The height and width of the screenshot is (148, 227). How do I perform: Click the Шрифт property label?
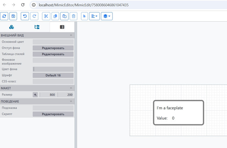(7, 75)
